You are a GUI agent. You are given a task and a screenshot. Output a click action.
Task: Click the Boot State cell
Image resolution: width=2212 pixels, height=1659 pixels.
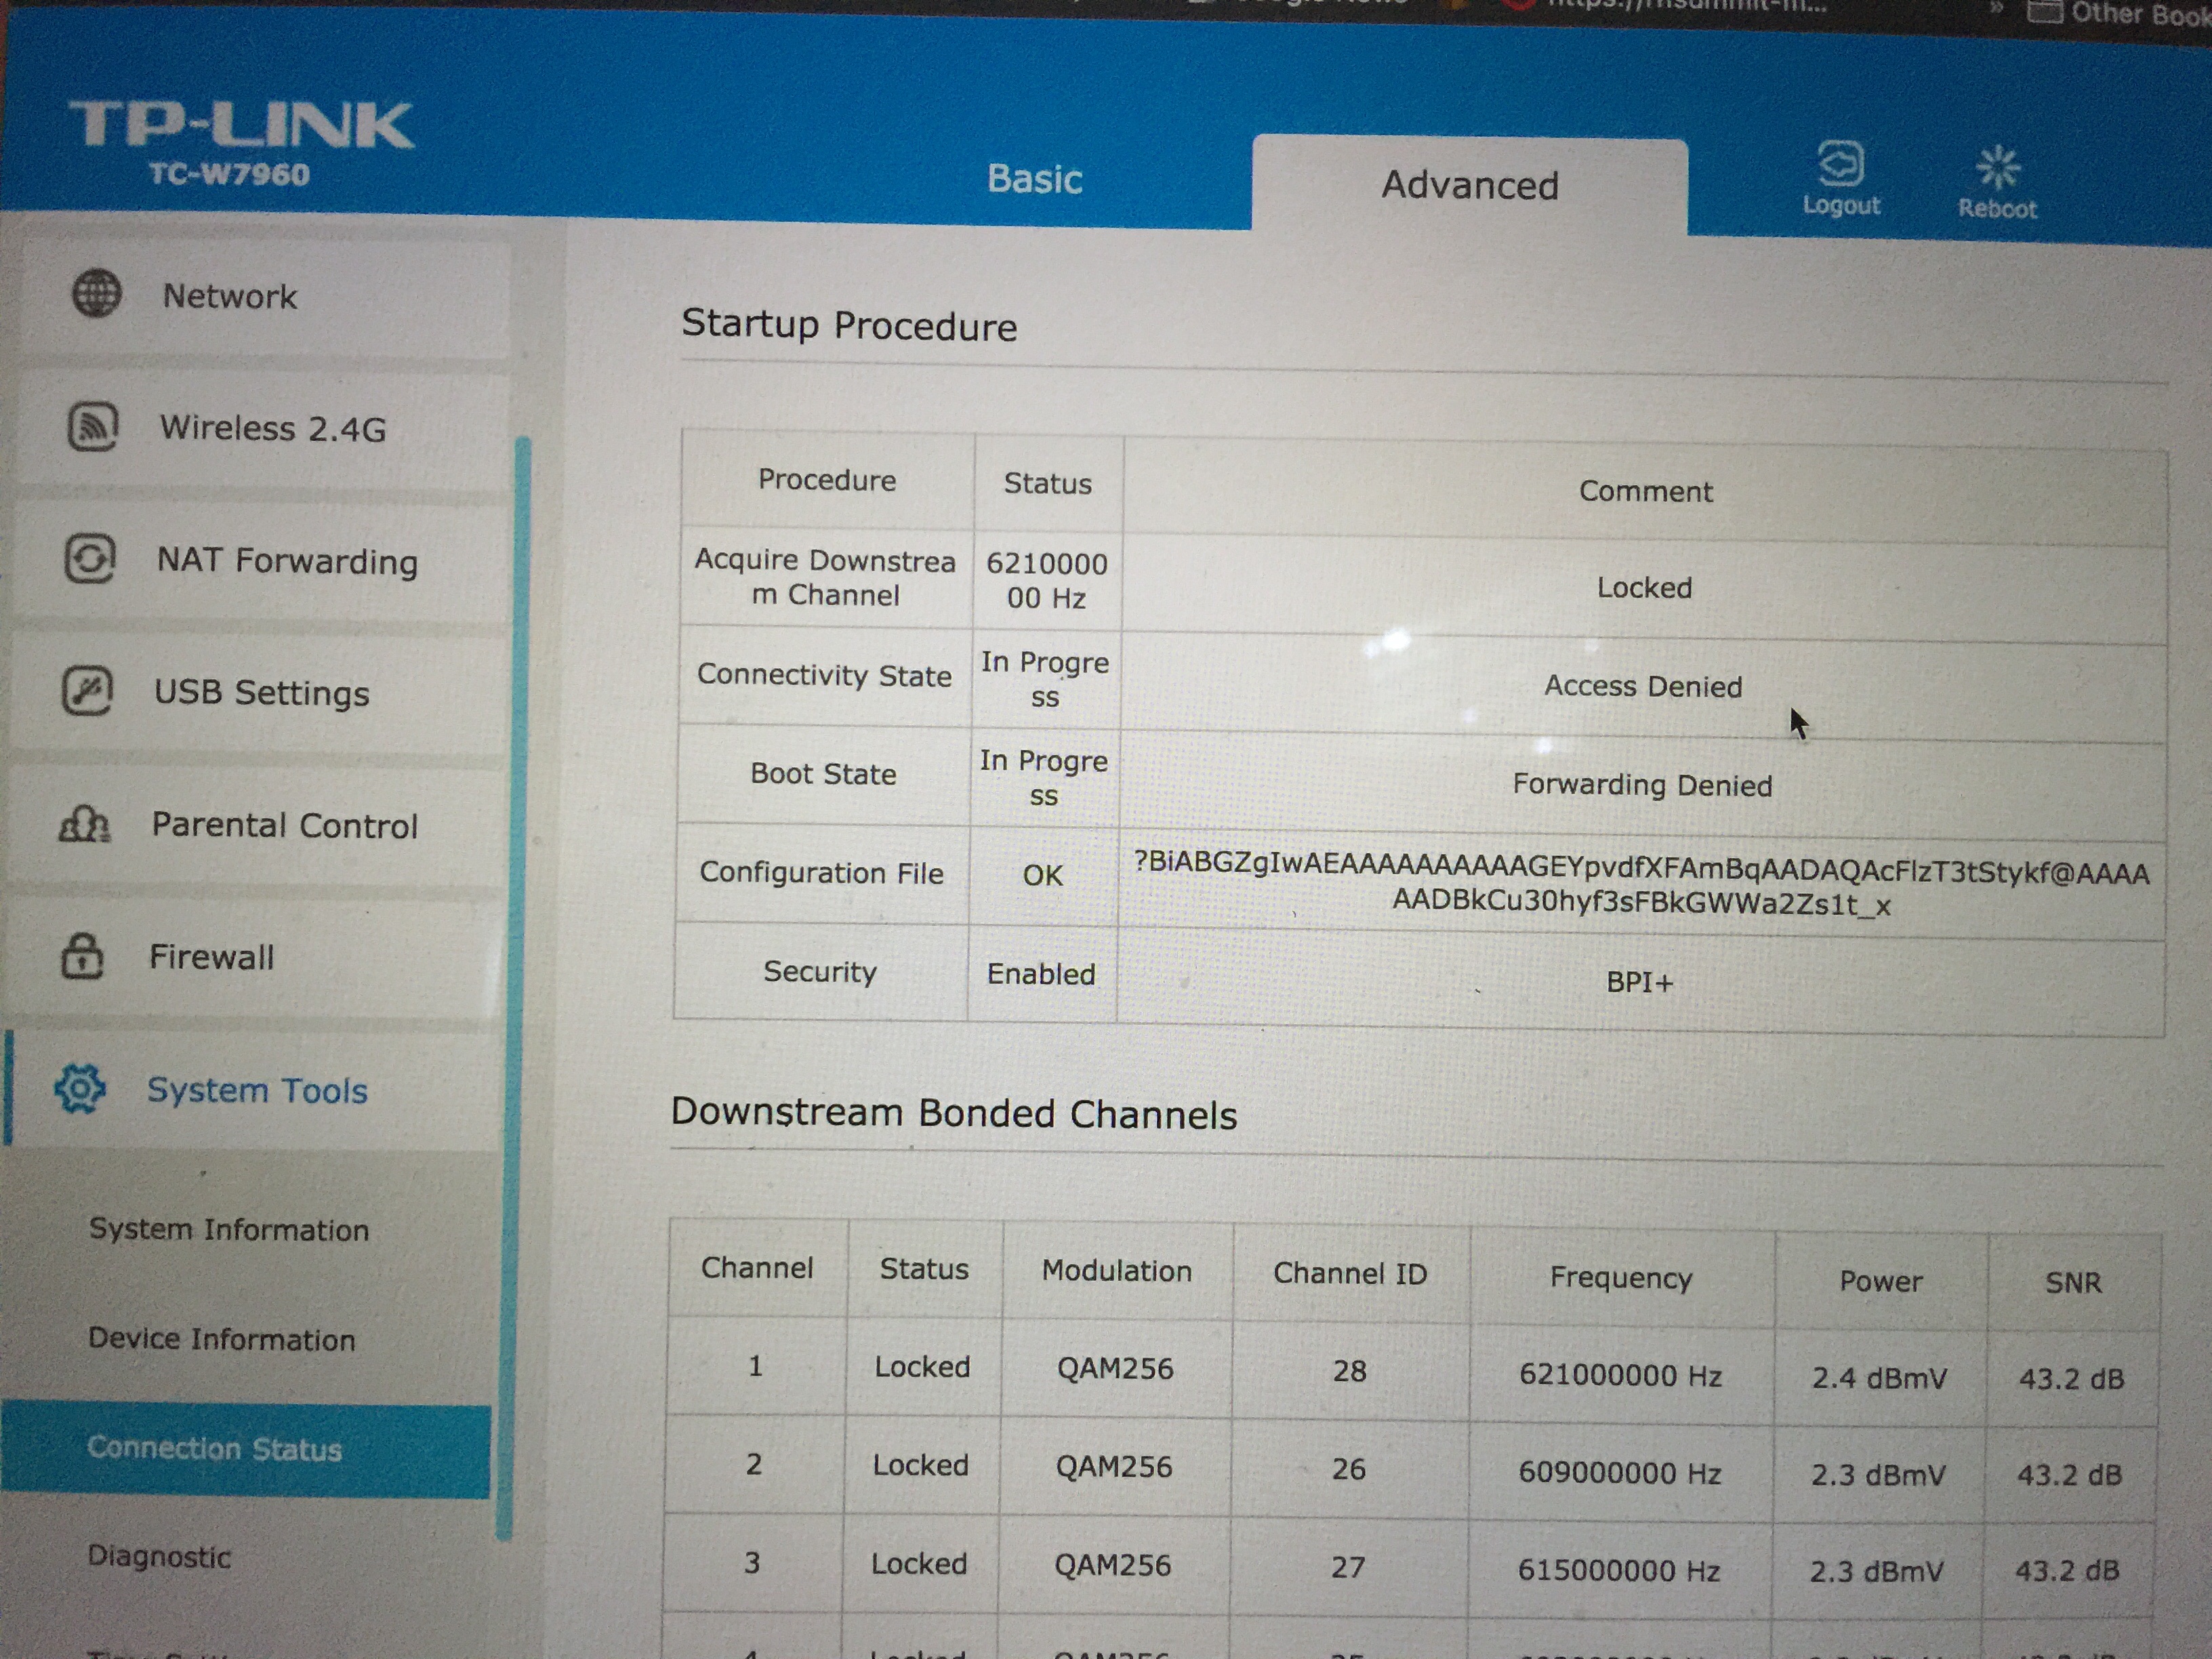[822, 774]
